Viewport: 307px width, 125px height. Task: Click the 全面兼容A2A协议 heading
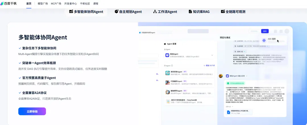tap(34, 93)
